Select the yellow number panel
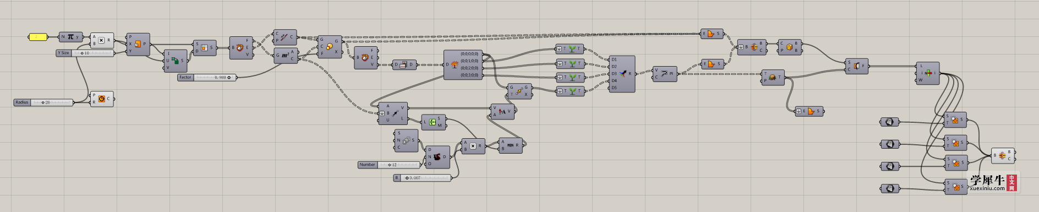 tap(37, 37)
